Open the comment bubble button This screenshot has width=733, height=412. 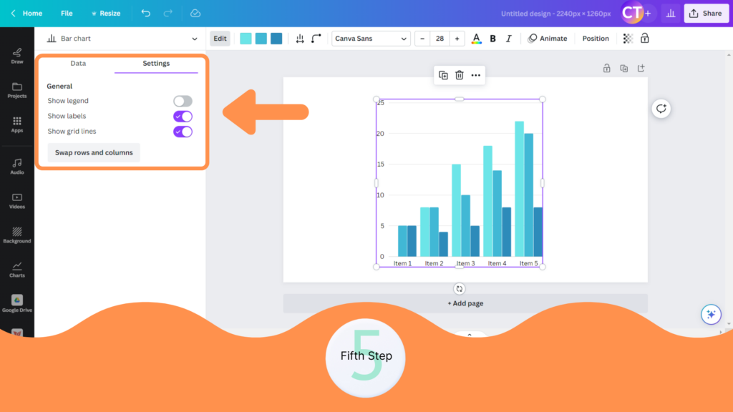[661, 109]
